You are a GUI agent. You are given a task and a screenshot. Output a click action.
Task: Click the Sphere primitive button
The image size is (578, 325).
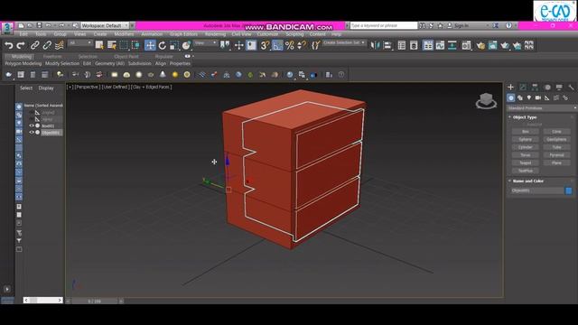[526, 139]
